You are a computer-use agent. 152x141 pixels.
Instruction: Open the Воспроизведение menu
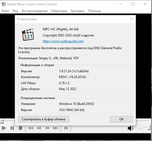pos(35,11)
